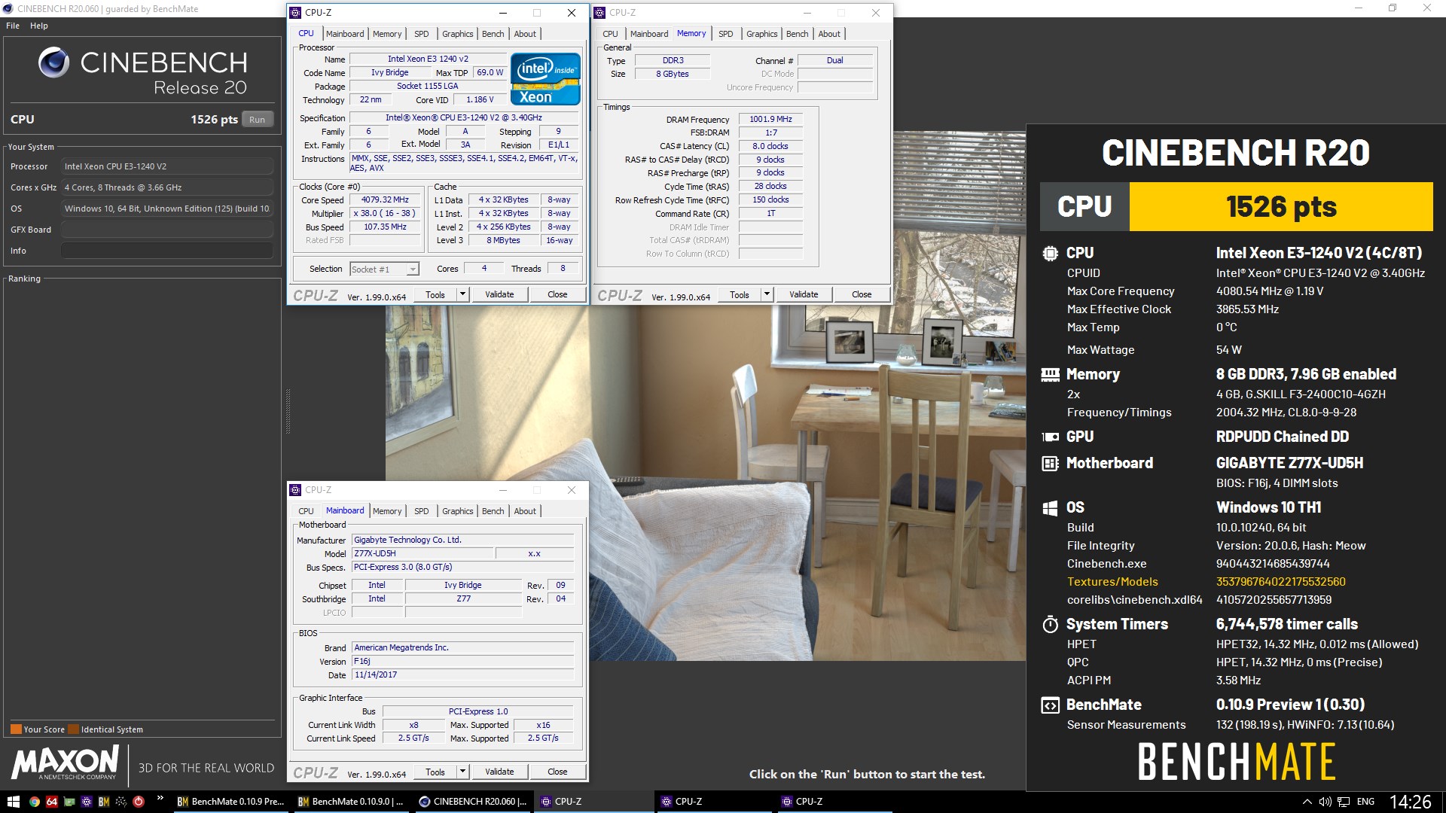
Task: Click the red power icon in taskbar
Action: [x=139, y=802]
